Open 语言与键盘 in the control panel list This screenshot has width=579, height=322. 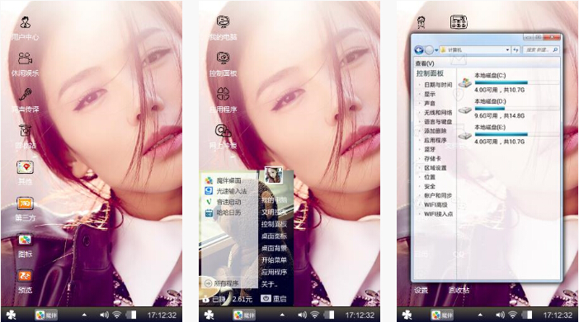(438, 122)
